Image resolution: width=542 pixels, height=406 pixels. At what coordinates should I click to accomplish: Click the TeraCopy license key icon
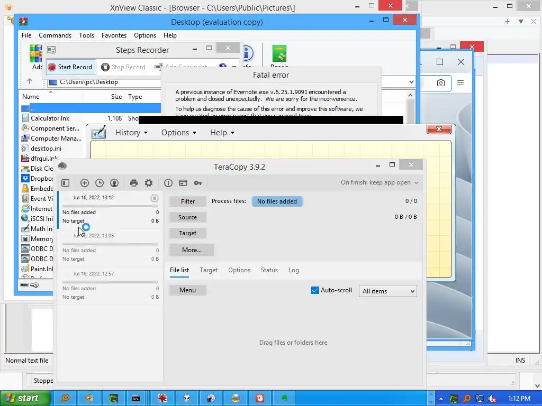click(x=198, y=183)
